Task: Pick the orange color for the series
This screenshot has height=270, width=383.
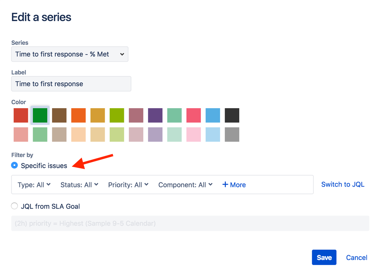Action: pos(78,115)
